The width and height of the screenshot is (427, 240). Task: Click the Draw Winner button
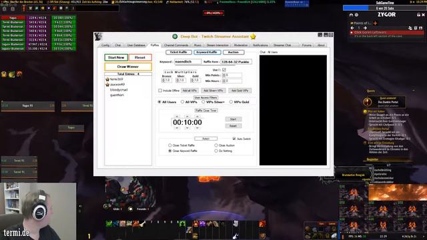(128, 67)
